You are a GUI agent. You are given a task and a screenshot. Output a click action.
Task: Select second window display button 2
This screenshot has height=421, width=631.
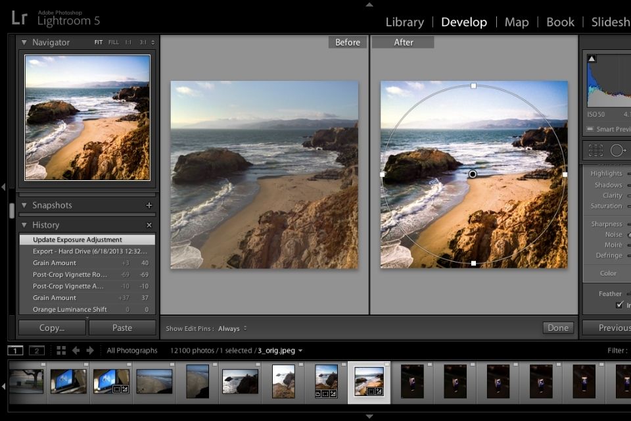(37, 351)
